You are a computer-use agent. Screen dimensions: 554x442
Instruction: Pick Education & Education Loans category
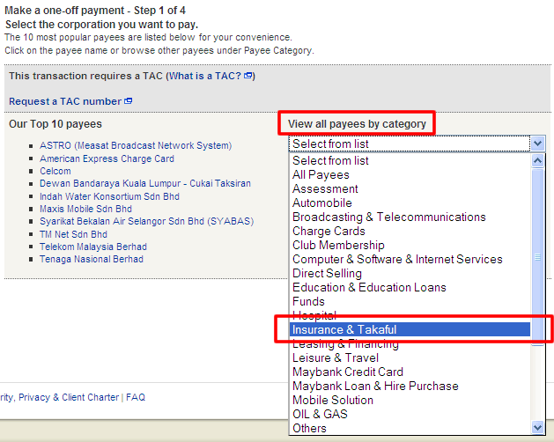pos(410,288)
